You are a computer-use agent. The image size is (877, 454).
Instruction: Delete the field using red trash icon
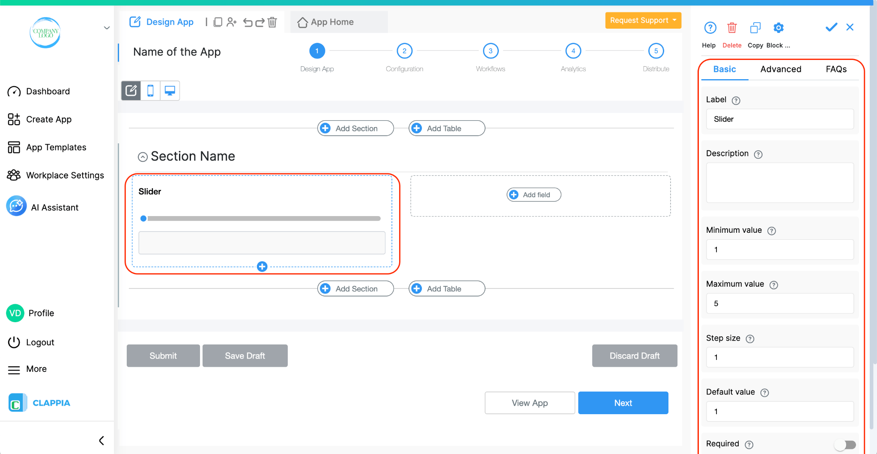pyautogui.click(x=732, y=28)
